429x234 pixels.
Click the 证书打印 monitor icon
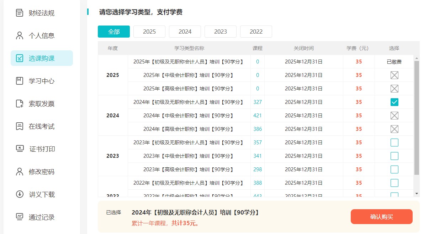20,149
